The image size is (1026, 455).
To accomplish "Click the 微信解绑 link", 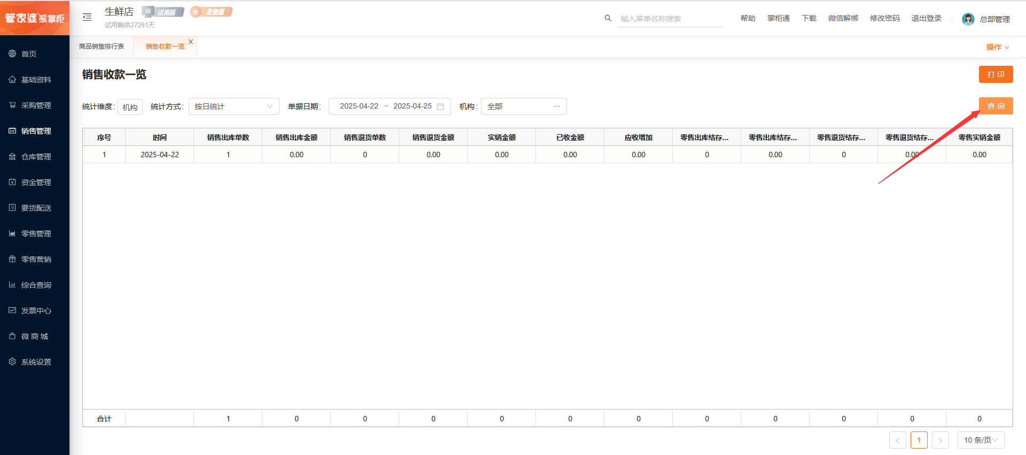I will 843,18.
